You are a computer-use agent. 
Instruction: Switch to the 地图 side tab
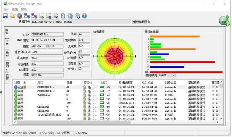click(x=7, y=77)
